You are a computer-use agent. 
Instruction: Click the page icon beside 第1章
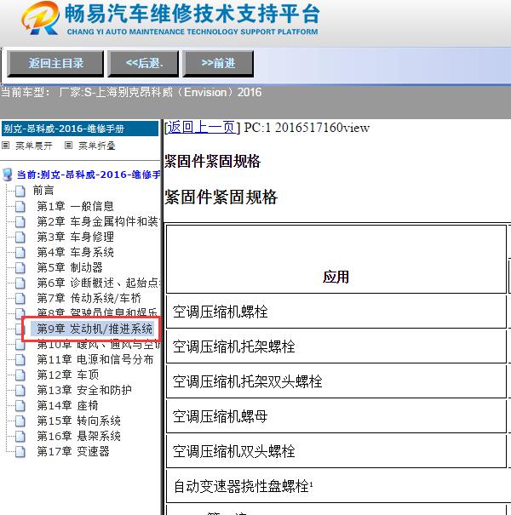pos(20,206)
